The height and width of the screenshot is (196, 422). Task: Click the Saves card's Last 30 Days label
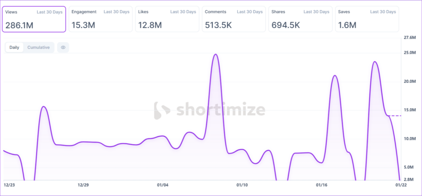coord(383,12)
